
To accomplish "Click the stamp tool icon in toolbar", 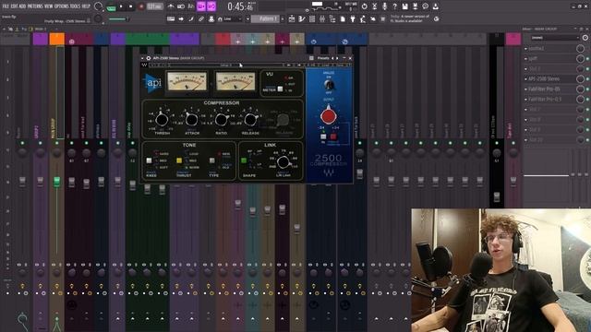I will (x=211, y=18).
